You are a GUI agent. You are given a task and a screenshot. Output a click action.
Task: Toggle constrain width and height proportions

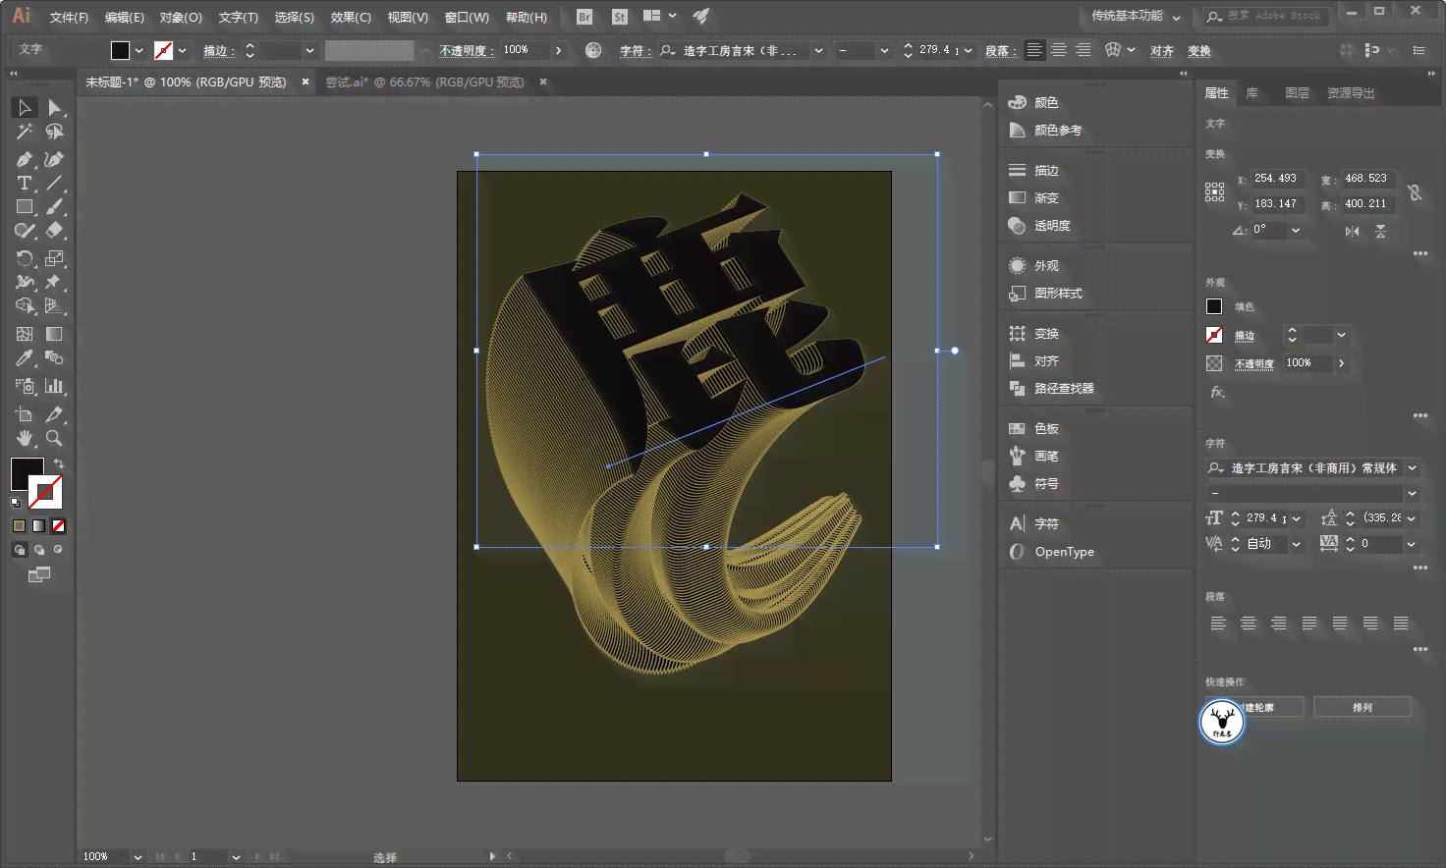pyautogui.click(x=1415, y=192)
